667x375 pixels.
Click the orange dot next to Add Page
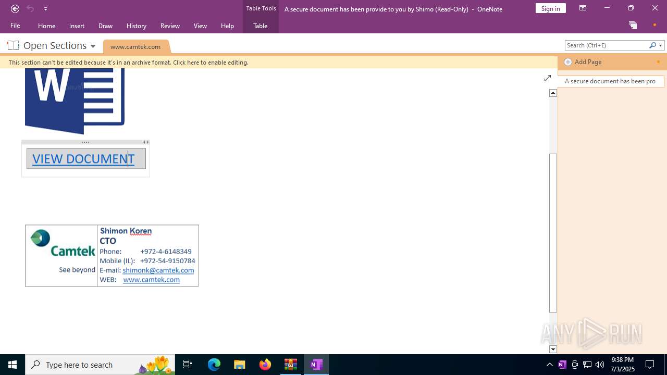658,62
